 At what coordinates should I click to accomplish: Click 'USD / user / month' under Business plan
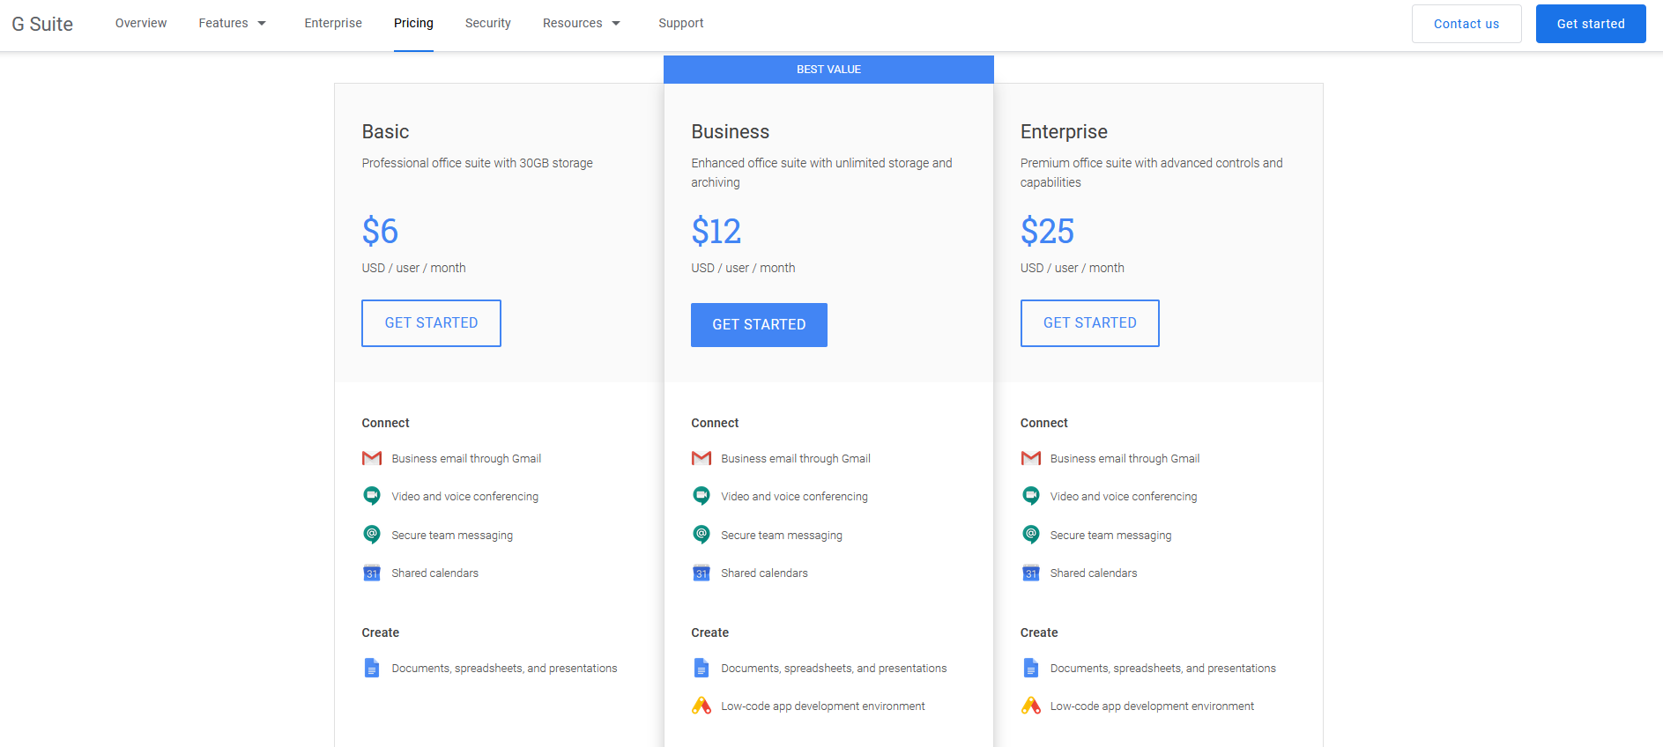[743, 268]
